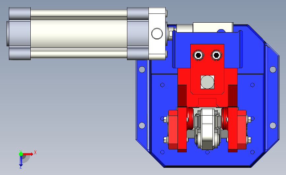Select the light red clamp block on right side
Viewport: 286px width, 175px height.
click(242, 130)
